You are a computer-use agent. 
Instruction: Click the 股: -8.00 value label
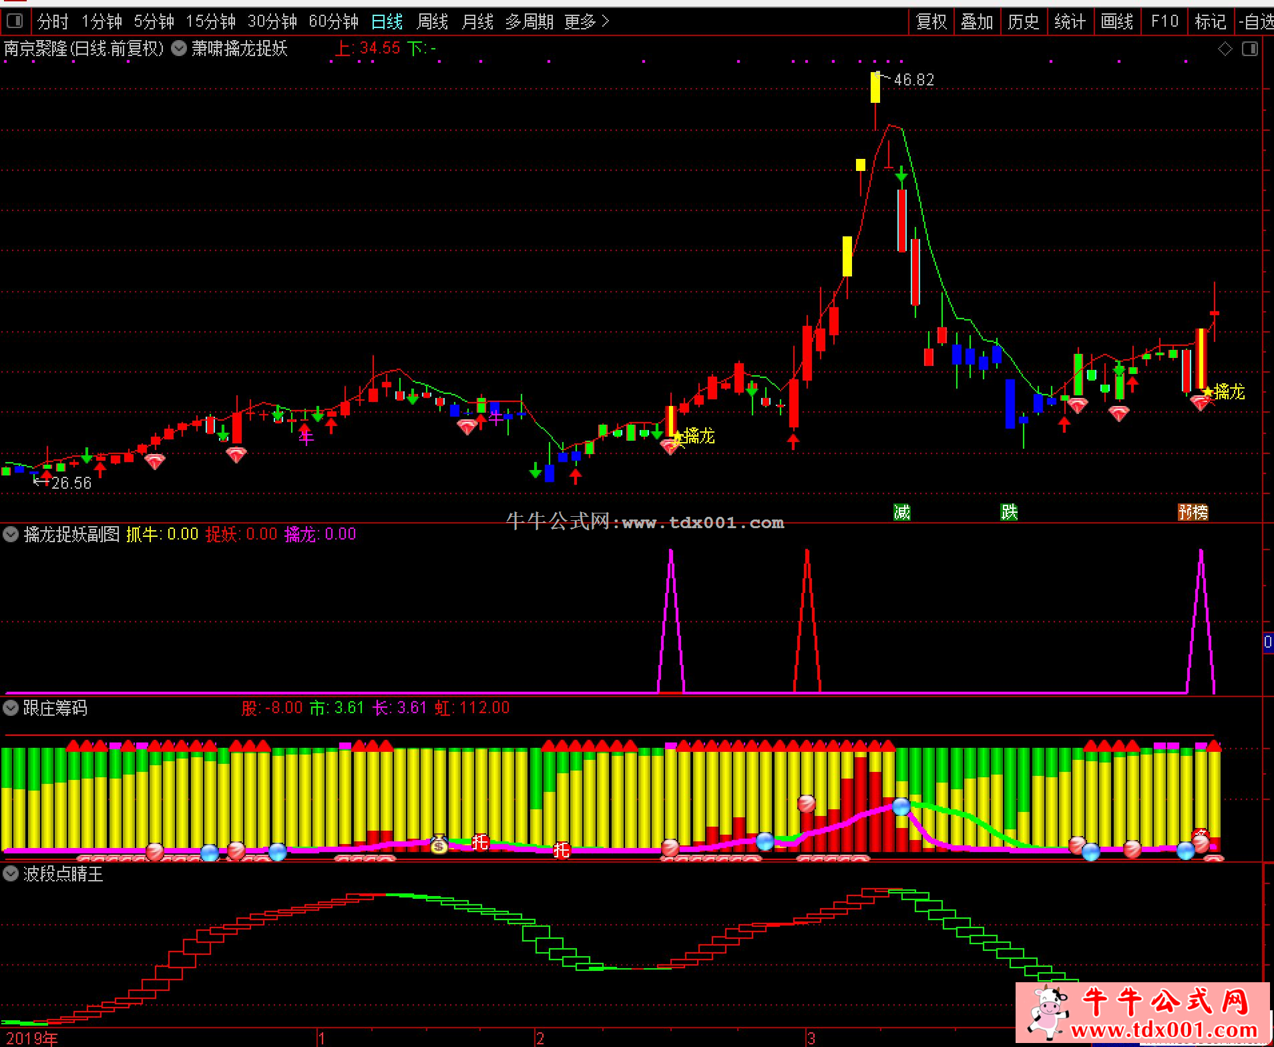(x=272, y=708)
